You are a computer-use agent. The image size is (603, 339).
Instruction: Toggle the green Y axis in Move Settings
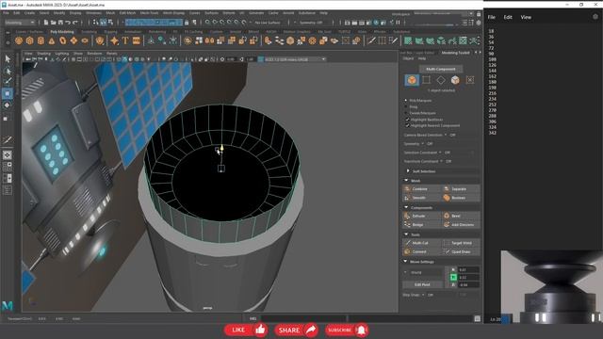(x=453, y=277)
